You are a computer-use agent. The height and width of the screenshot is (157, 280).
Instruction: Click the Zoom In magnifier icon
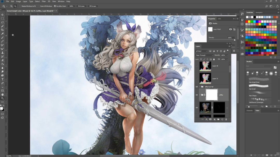[11, 6]
